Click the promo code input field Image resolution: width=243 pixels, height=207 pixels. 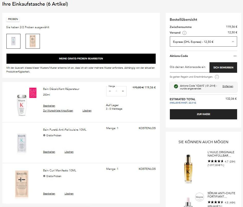pos(190,67)
